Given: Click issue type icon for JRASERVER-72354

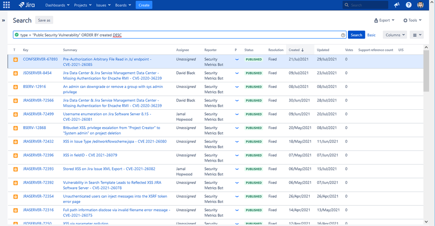Looking at the screenshot, I should pos(16,196).
